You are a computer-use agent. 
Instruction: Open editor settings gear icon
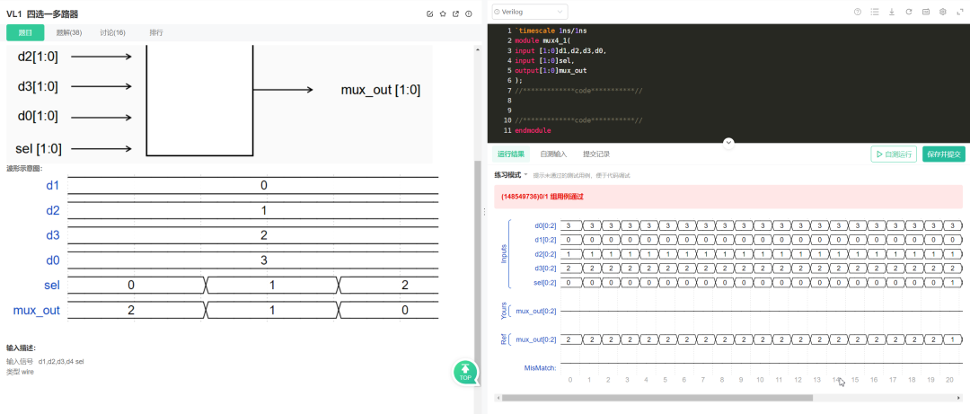click(x=943, y=12)
